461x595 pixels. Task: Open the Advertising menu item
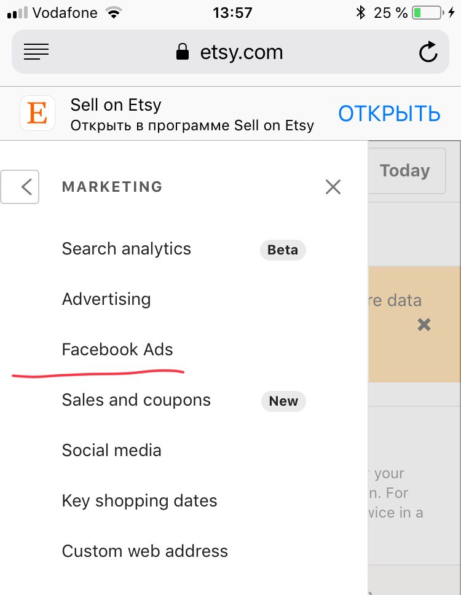pyautogui.click(x=106, y=299)
